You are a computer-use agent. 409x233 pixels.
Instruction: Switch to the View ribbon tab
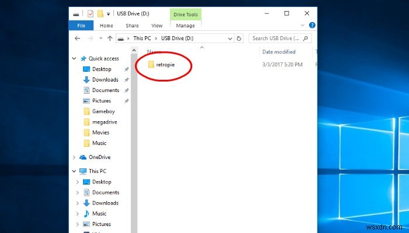pyautogui.click(x=157, y=26)
